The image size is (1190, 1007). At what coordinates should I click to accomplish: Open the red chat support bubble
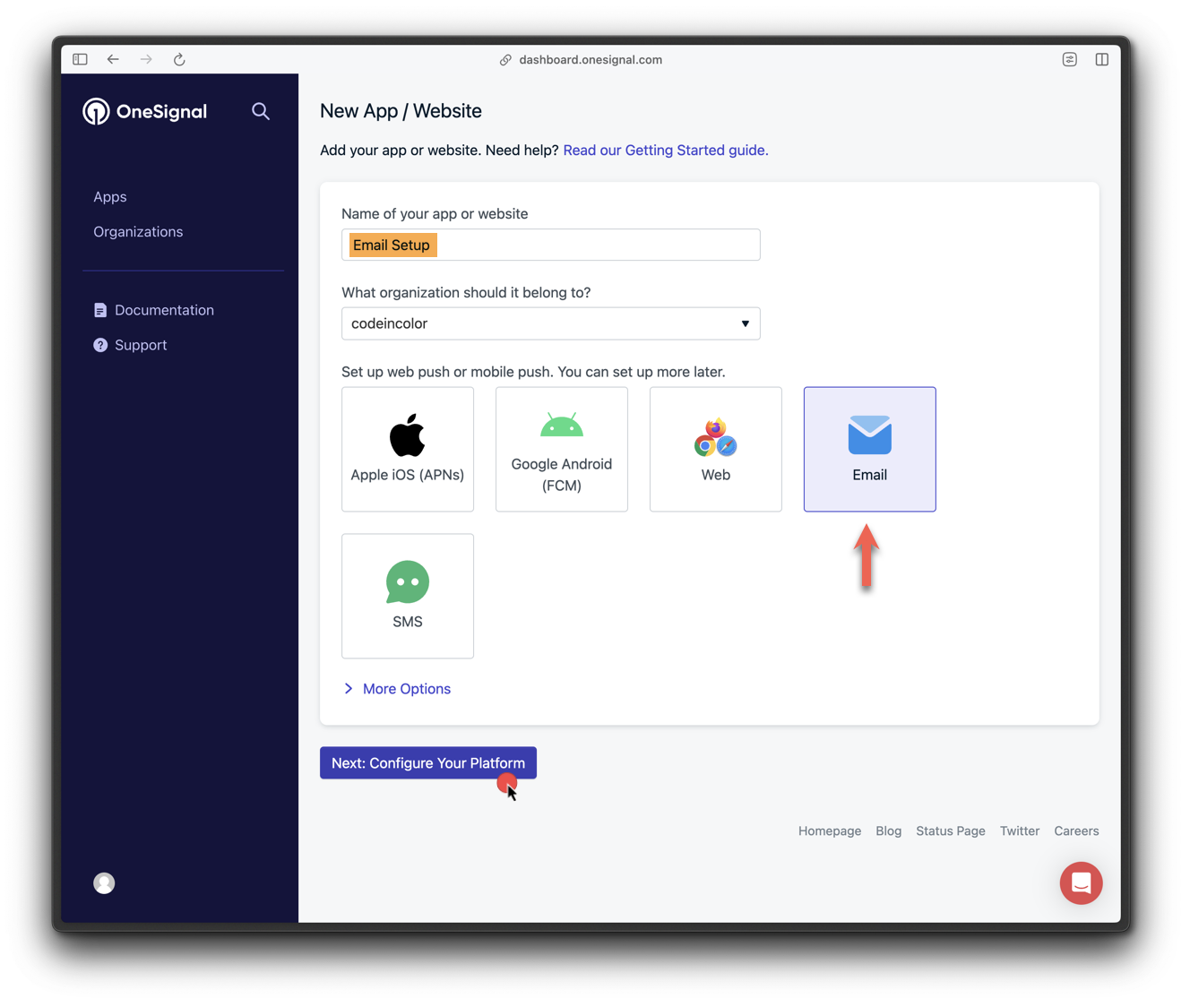point(1082,883)
